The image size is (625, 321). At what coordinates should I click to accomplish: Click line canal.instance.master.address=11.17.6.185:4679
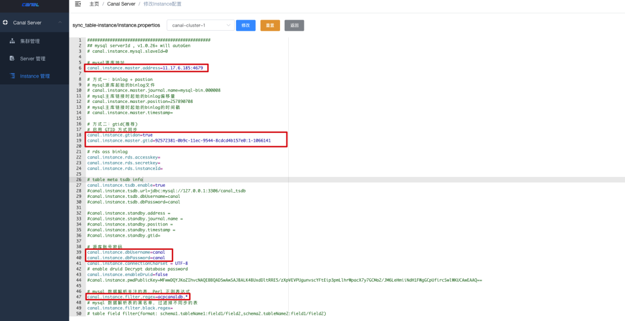145,68
